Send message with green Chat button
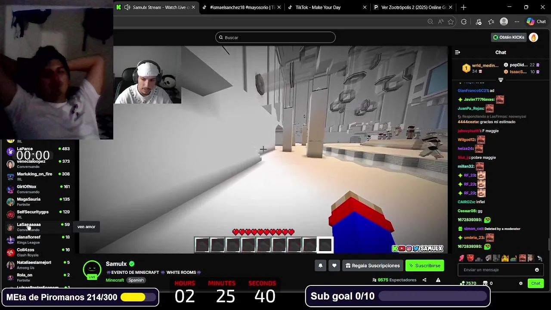The image size is (551, 310). click(x=536, y=283)
